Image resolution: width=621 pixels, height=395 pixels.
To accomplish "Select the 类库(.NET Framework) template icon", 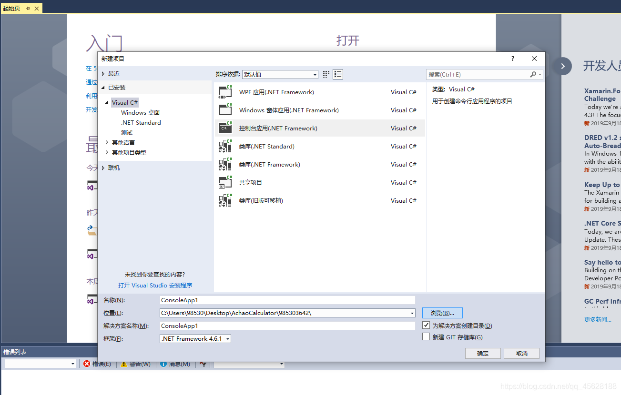I will pos(225,164).
